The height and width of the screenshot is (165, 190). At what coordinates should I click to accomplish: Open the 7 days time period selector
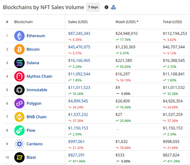pos(93,7)
